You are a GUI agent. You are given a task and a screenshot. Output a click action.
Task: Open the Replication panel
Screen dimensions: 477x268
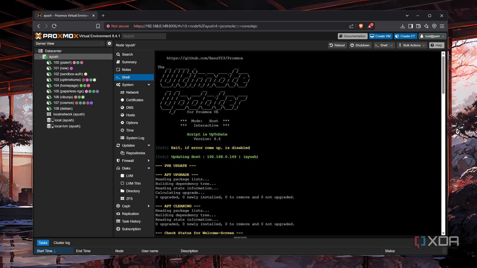[131, 214]
